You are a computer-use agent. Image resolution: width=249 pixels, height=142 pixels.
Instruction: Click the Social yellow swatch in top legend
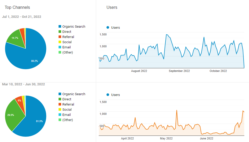pyautogui.click(x=60, y=42)
